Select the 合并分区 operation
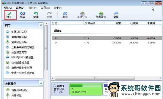 [x=16, y=95]
